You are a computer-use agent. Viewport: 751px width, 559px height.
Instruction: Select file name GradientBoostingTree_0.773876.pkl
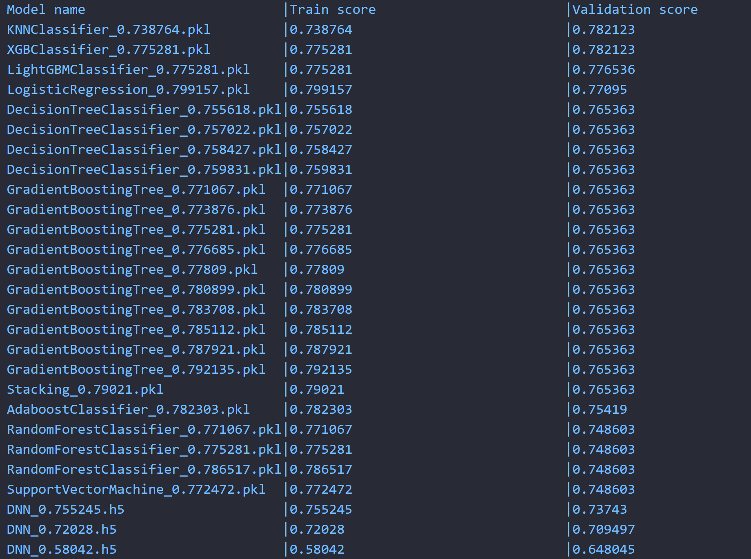click(136, 210)
